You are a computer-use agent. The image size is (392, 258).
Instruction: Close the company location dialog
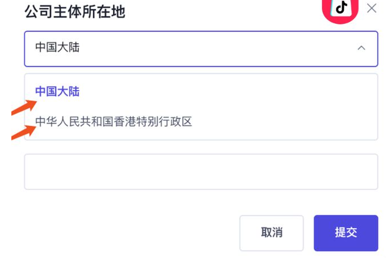[x=372, y=8]
